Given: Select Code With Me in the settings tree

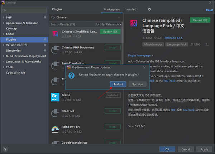Looking at the screenshot, I should (x=16, y=73).
